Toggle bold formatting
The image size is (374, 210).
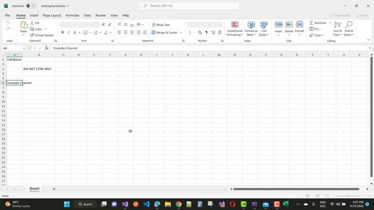pyautogui.click(x=63, y=33)
